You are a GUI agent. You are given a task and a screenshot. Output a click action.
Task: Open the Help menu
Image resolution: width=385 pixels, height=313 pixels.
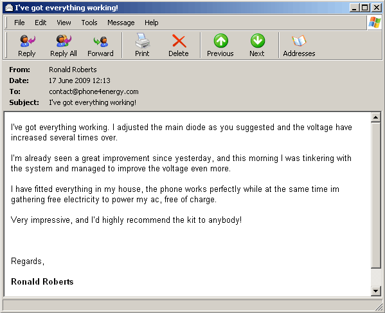[152, 23]
